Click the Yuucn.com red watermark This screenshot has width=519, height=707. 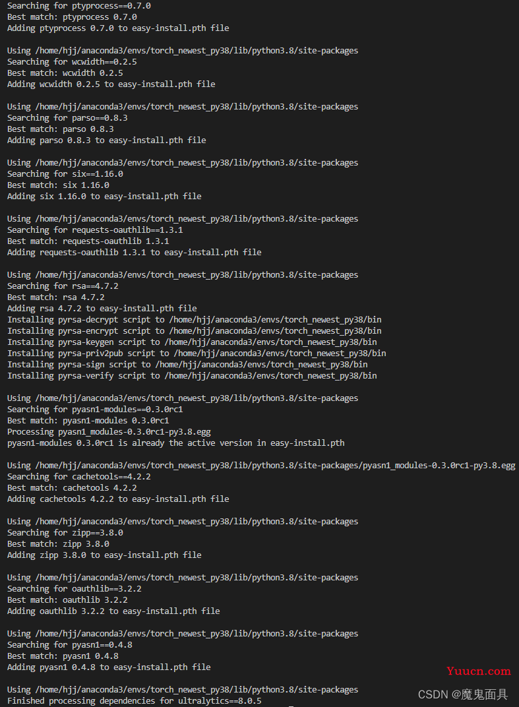point(478,671)
